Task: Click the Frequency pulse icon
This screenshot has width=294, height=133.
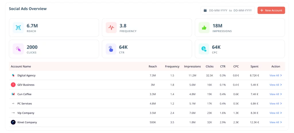Action: coord(111,28)
